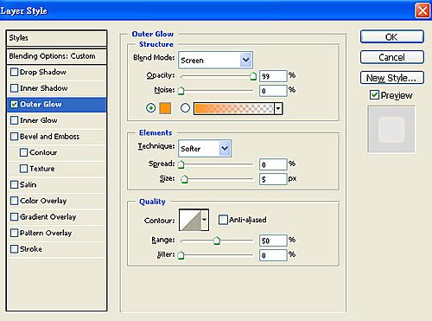Click the Noise slider handle
Image resolution: width=432 pixels, height=321 pixels.
(181, 91)
